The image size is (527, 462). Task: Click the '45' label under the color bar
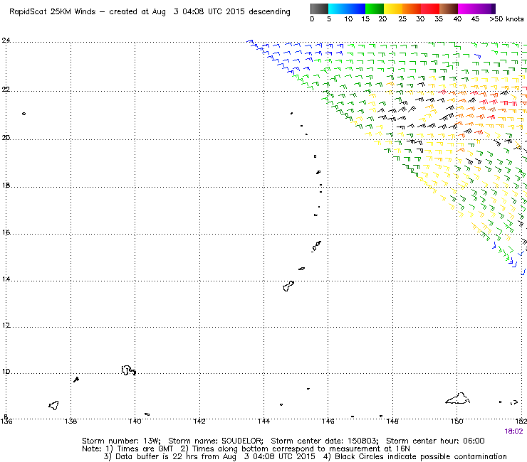(475, 19)
